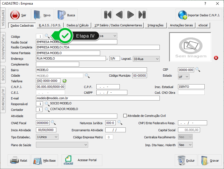Go to the previous company record
Screen dimensions: 224x169
pyautogui.click(x=119, y=15)
